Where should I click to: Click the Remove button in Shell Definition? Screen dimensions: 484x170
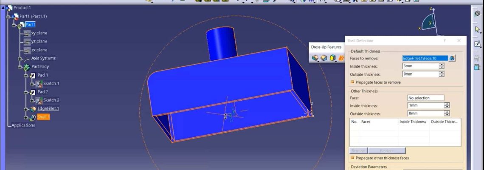tap(358, 151)
